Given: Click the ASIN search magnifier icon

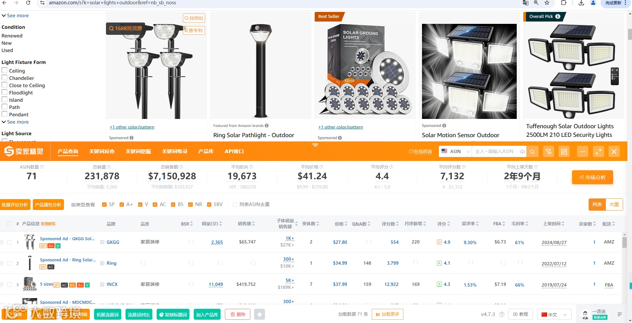Looking at the screenshot, I should 532,152.
